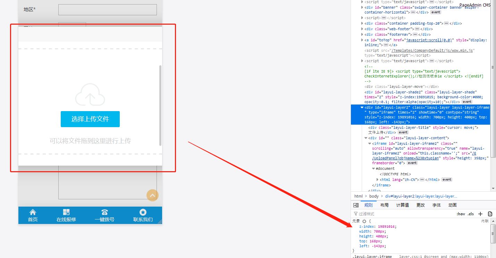Click the print media document icon
Screen dimensions: 496x258
click(490, 214)
